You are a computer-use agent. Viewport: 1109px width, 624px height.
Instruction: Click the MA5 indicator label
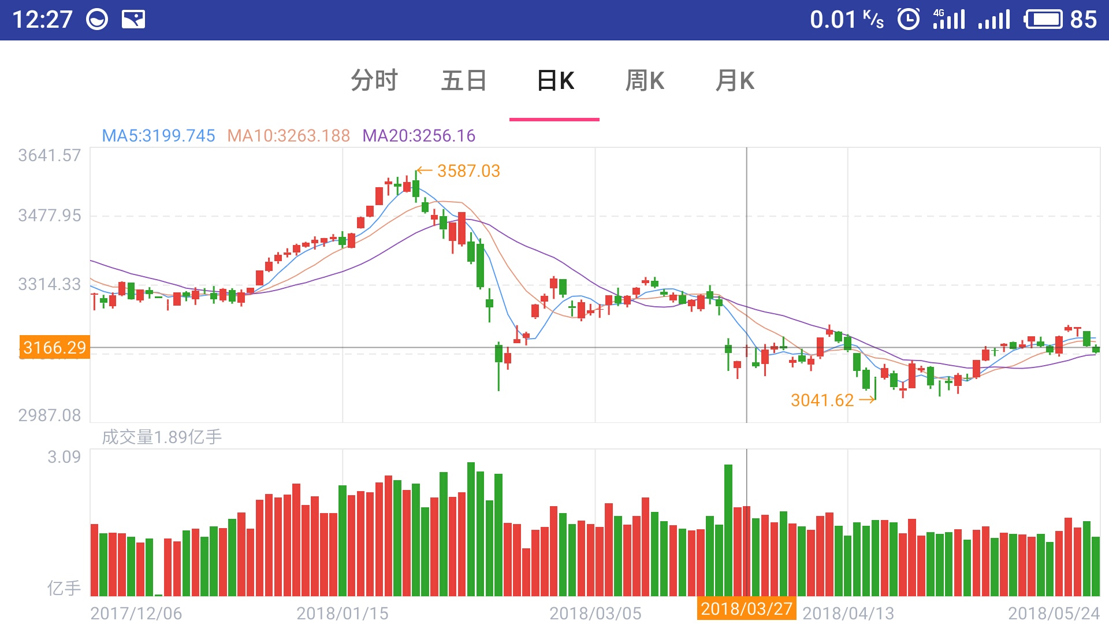click(x=158, y=136)
